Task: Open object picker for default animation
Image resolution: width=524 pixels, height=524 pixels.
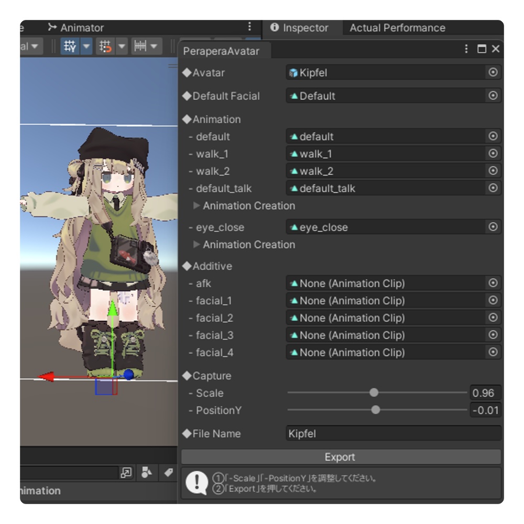Action: coord(493,136)
